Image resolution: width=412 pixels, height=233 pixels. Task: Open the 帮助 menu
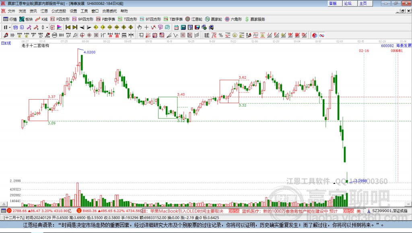coord(124,11)
